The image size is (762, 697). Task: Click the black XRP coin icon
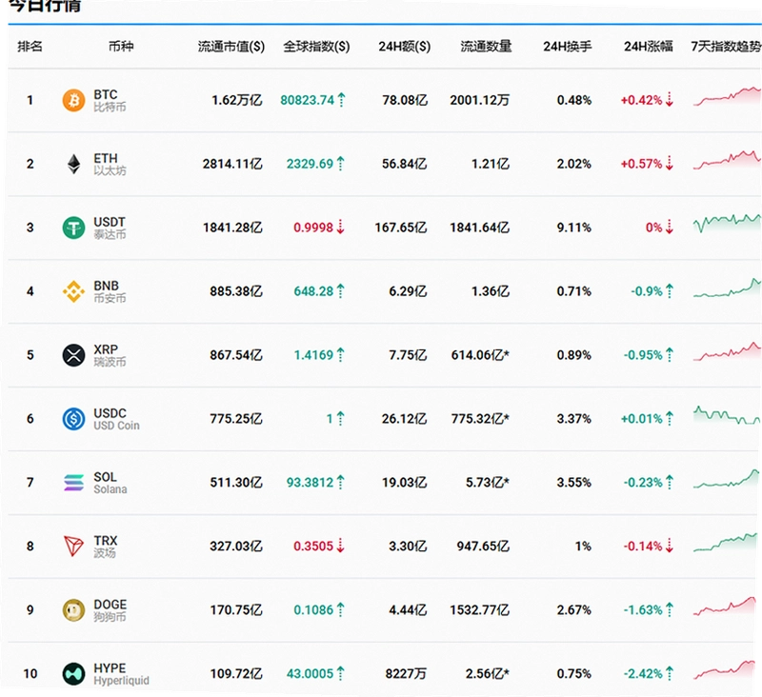click(x=73, y=354)
